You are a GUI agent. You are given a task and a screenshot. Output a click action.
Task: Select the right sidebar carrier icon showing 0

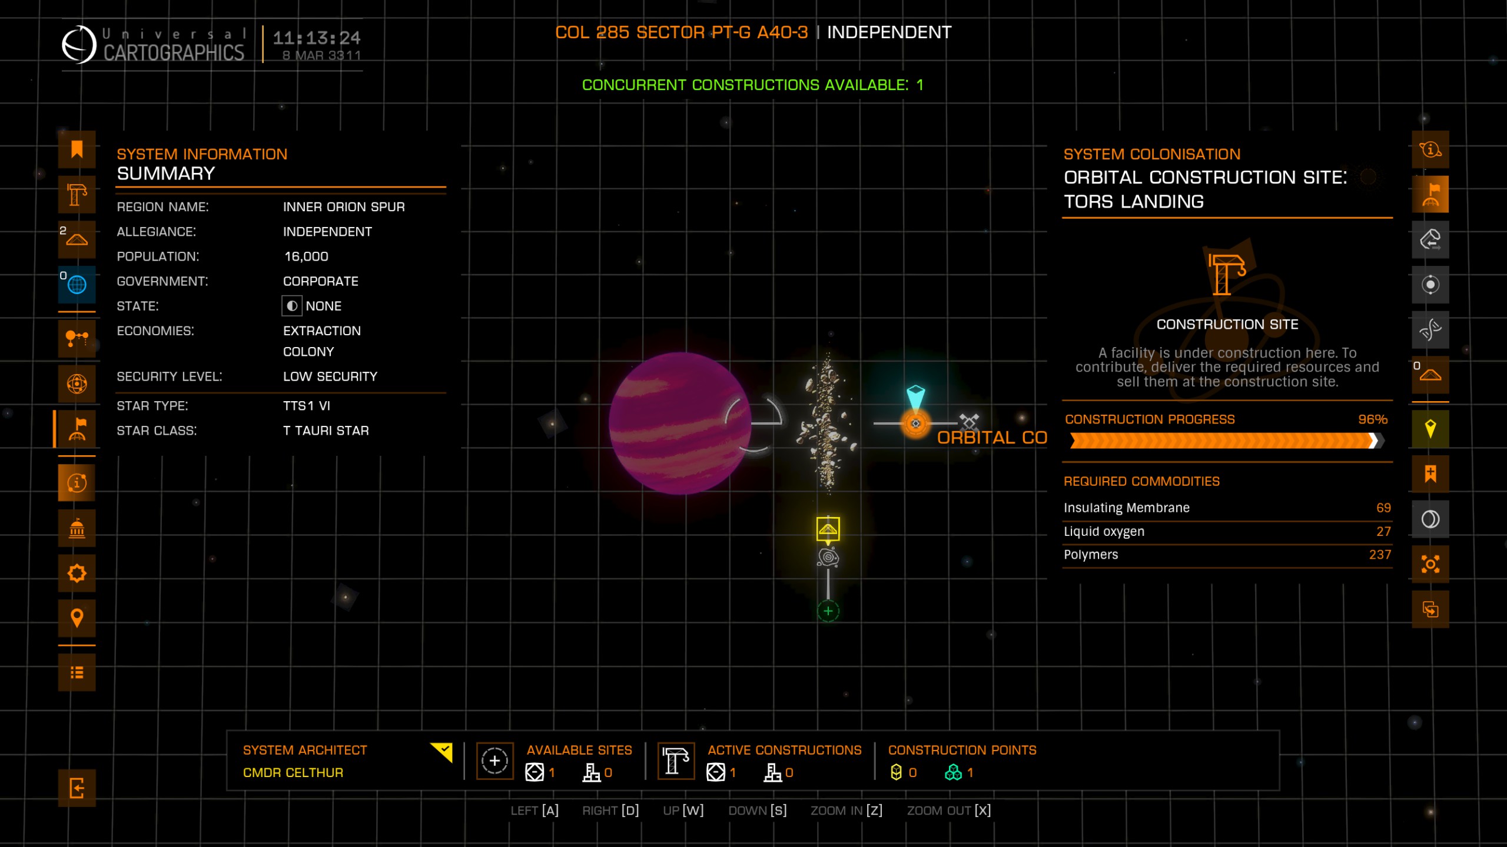(1430, 375)
